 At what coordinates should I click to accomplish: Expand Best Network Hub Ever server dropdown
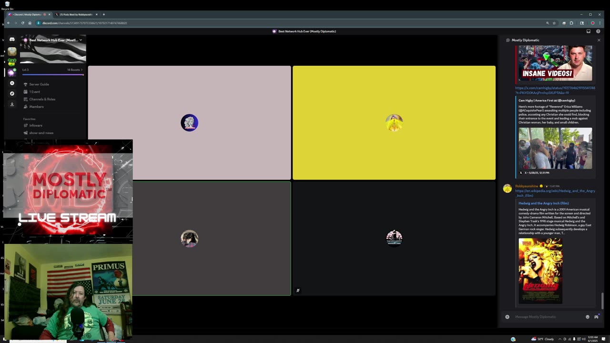point(81,40)
